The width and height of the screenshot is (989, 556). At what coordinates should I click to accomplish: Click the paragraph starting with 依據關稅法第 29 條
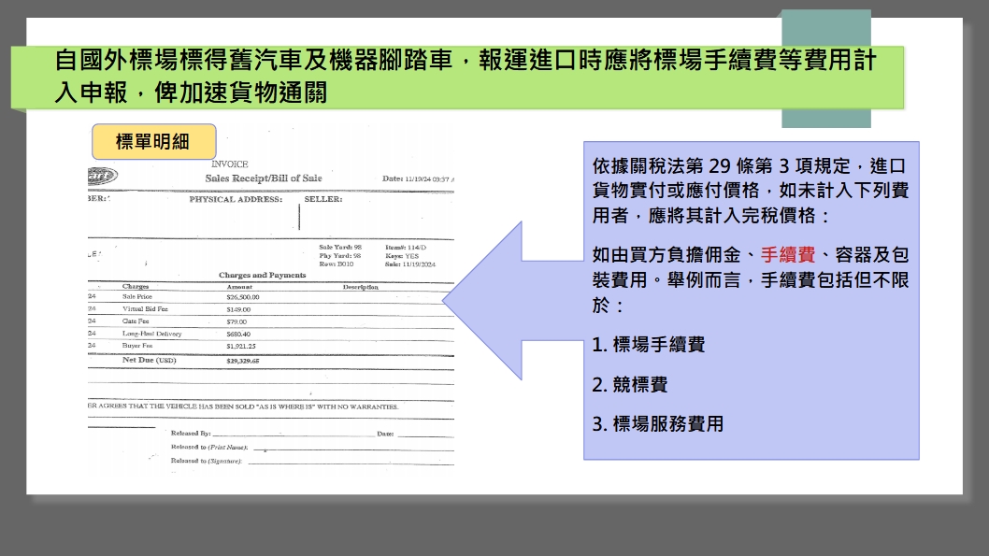[751, 191]
